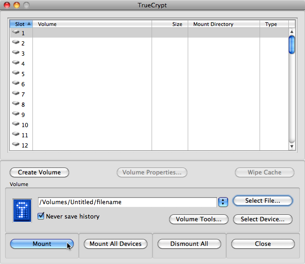305x264 pixels.
Task: Click the Close button
Action: (x=263, y=244)
